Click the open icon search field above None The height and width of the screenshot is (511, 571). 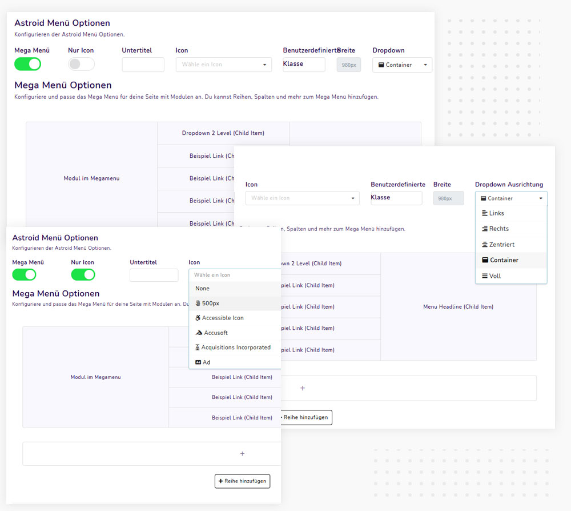235,275
